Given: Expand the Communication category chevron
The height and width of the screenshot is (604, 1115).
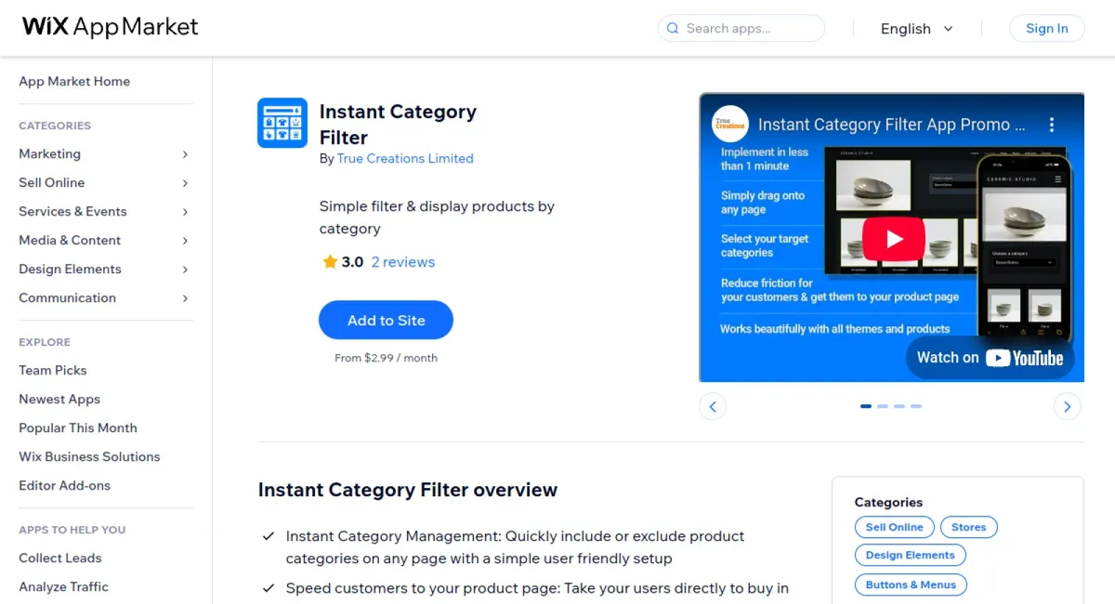Looking at the screenshot, I should pyautogui.click(x=185, y=298).
